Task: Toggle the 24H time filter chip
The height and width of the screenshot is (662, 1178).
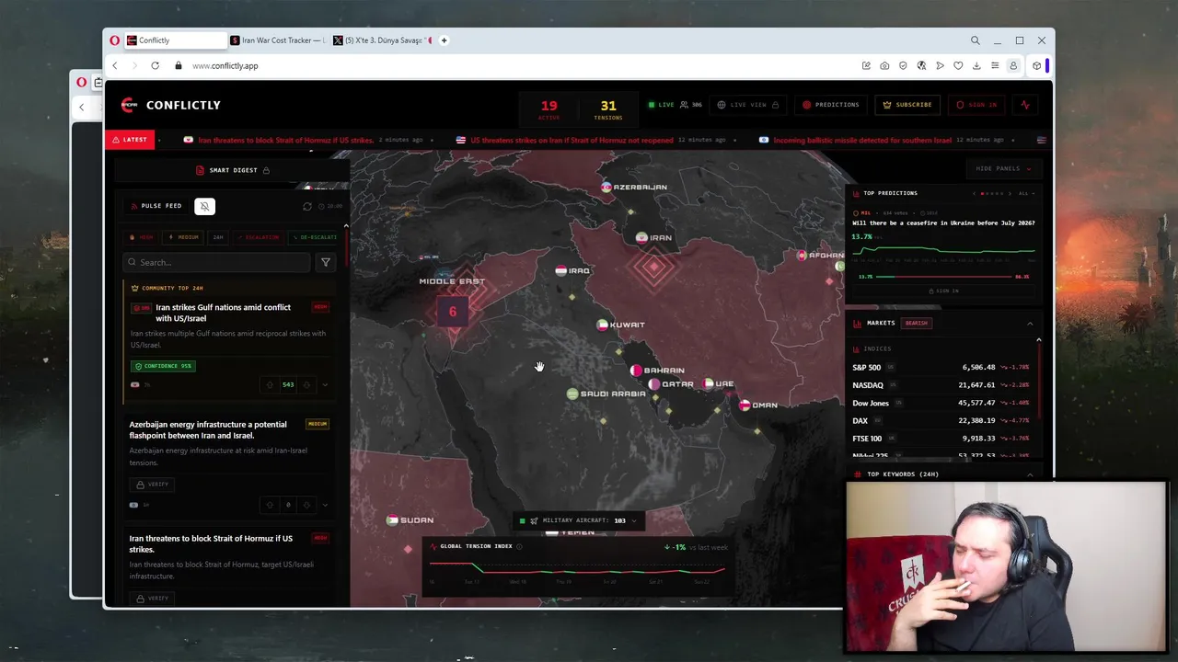Action: coord(218,237)
